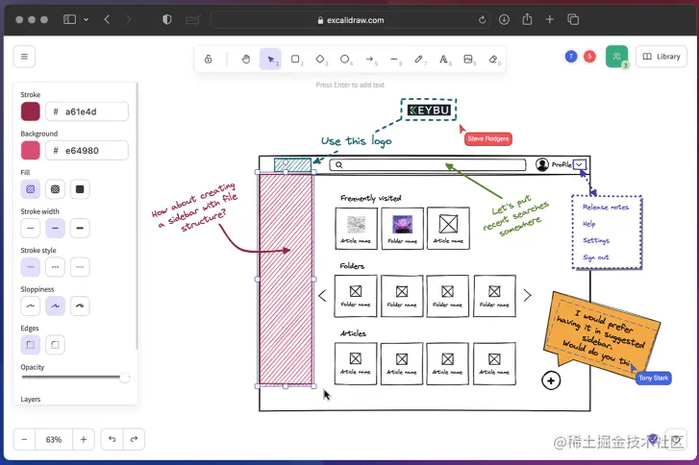
Task: Select the Ellipse tool
Action: pyautogui.click(x=344, y=60)
